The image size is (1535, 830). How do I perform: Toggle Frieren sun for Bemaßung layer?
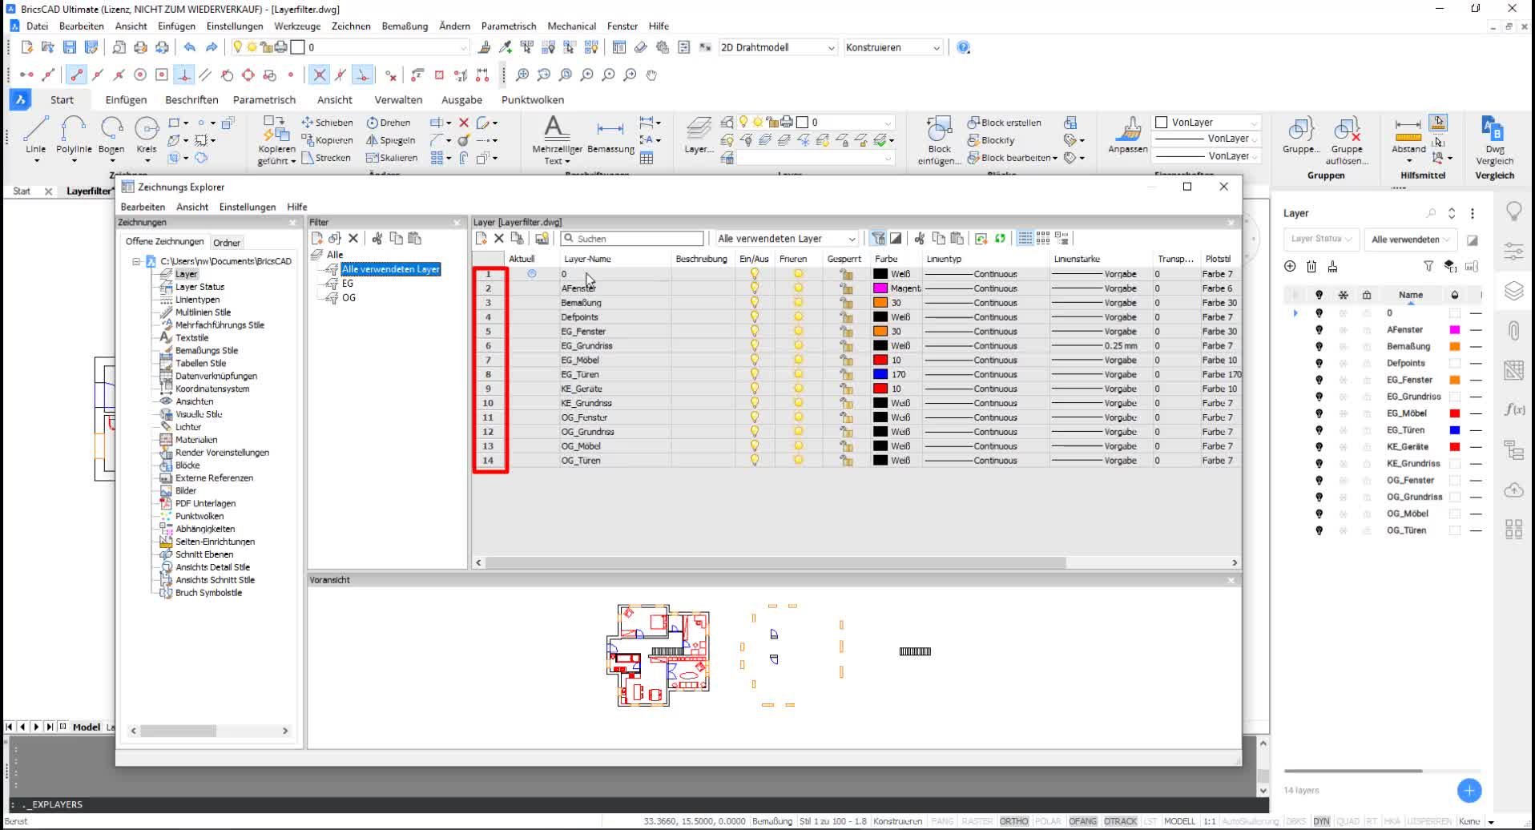point(798,303)
